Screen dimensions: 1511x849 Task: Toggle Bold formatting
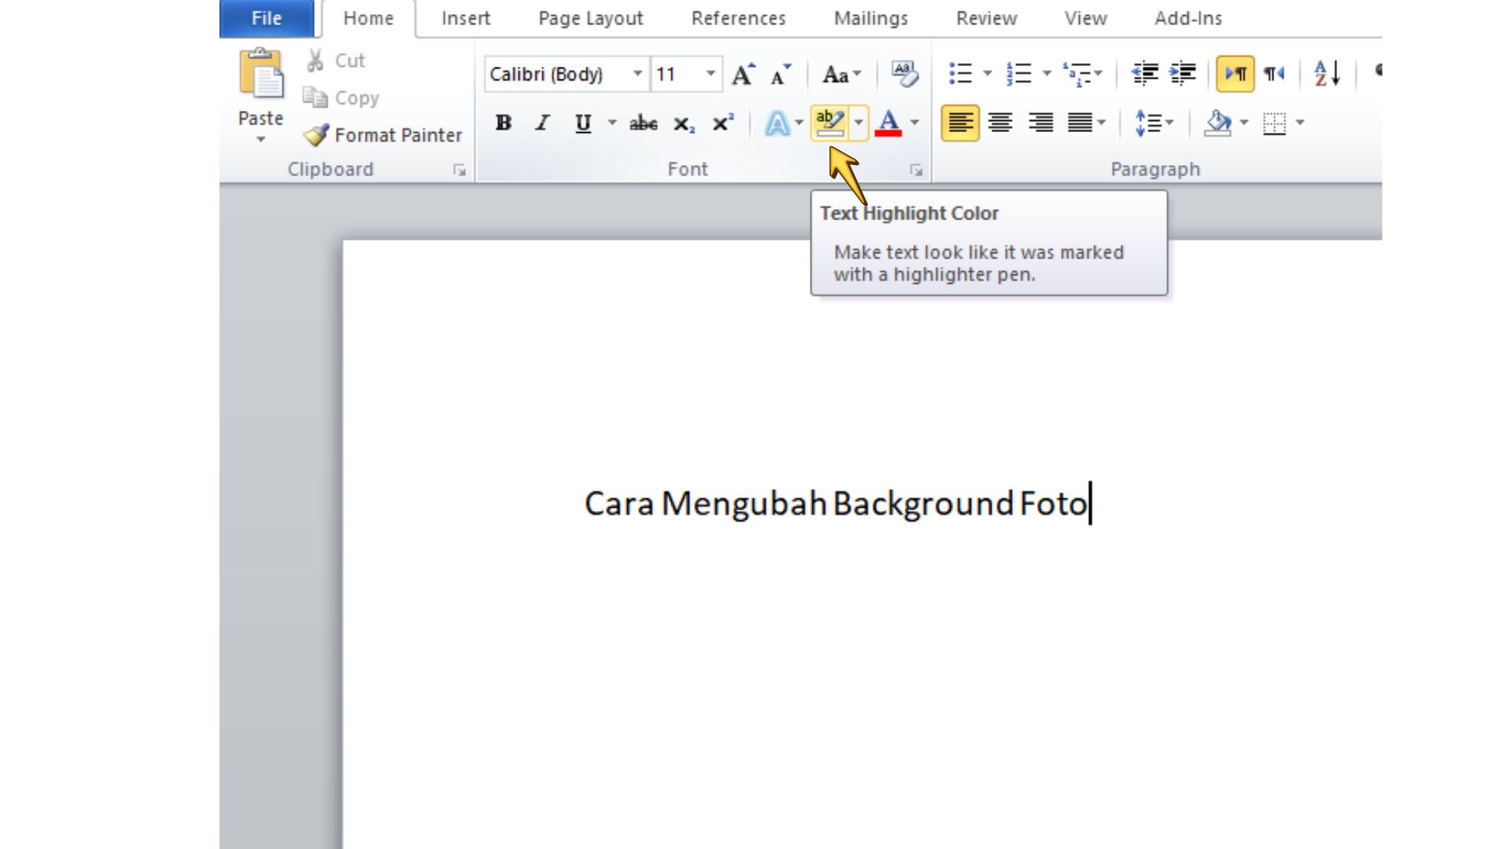pyautogui.click(x=503, y=123)
